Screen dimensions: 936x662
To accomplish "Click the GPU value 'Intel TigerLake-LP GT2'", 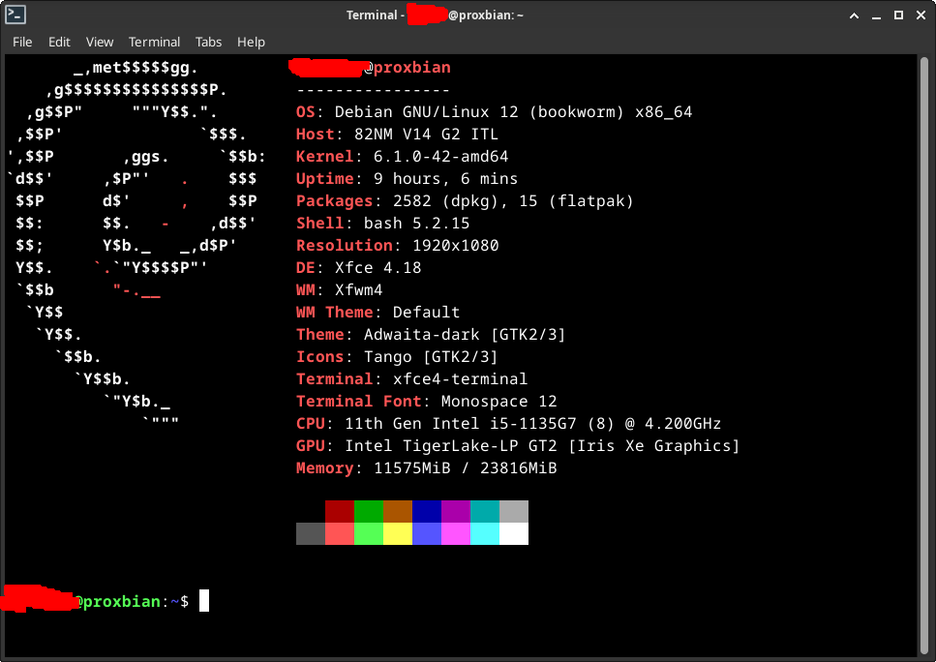I will pos(451,446).
